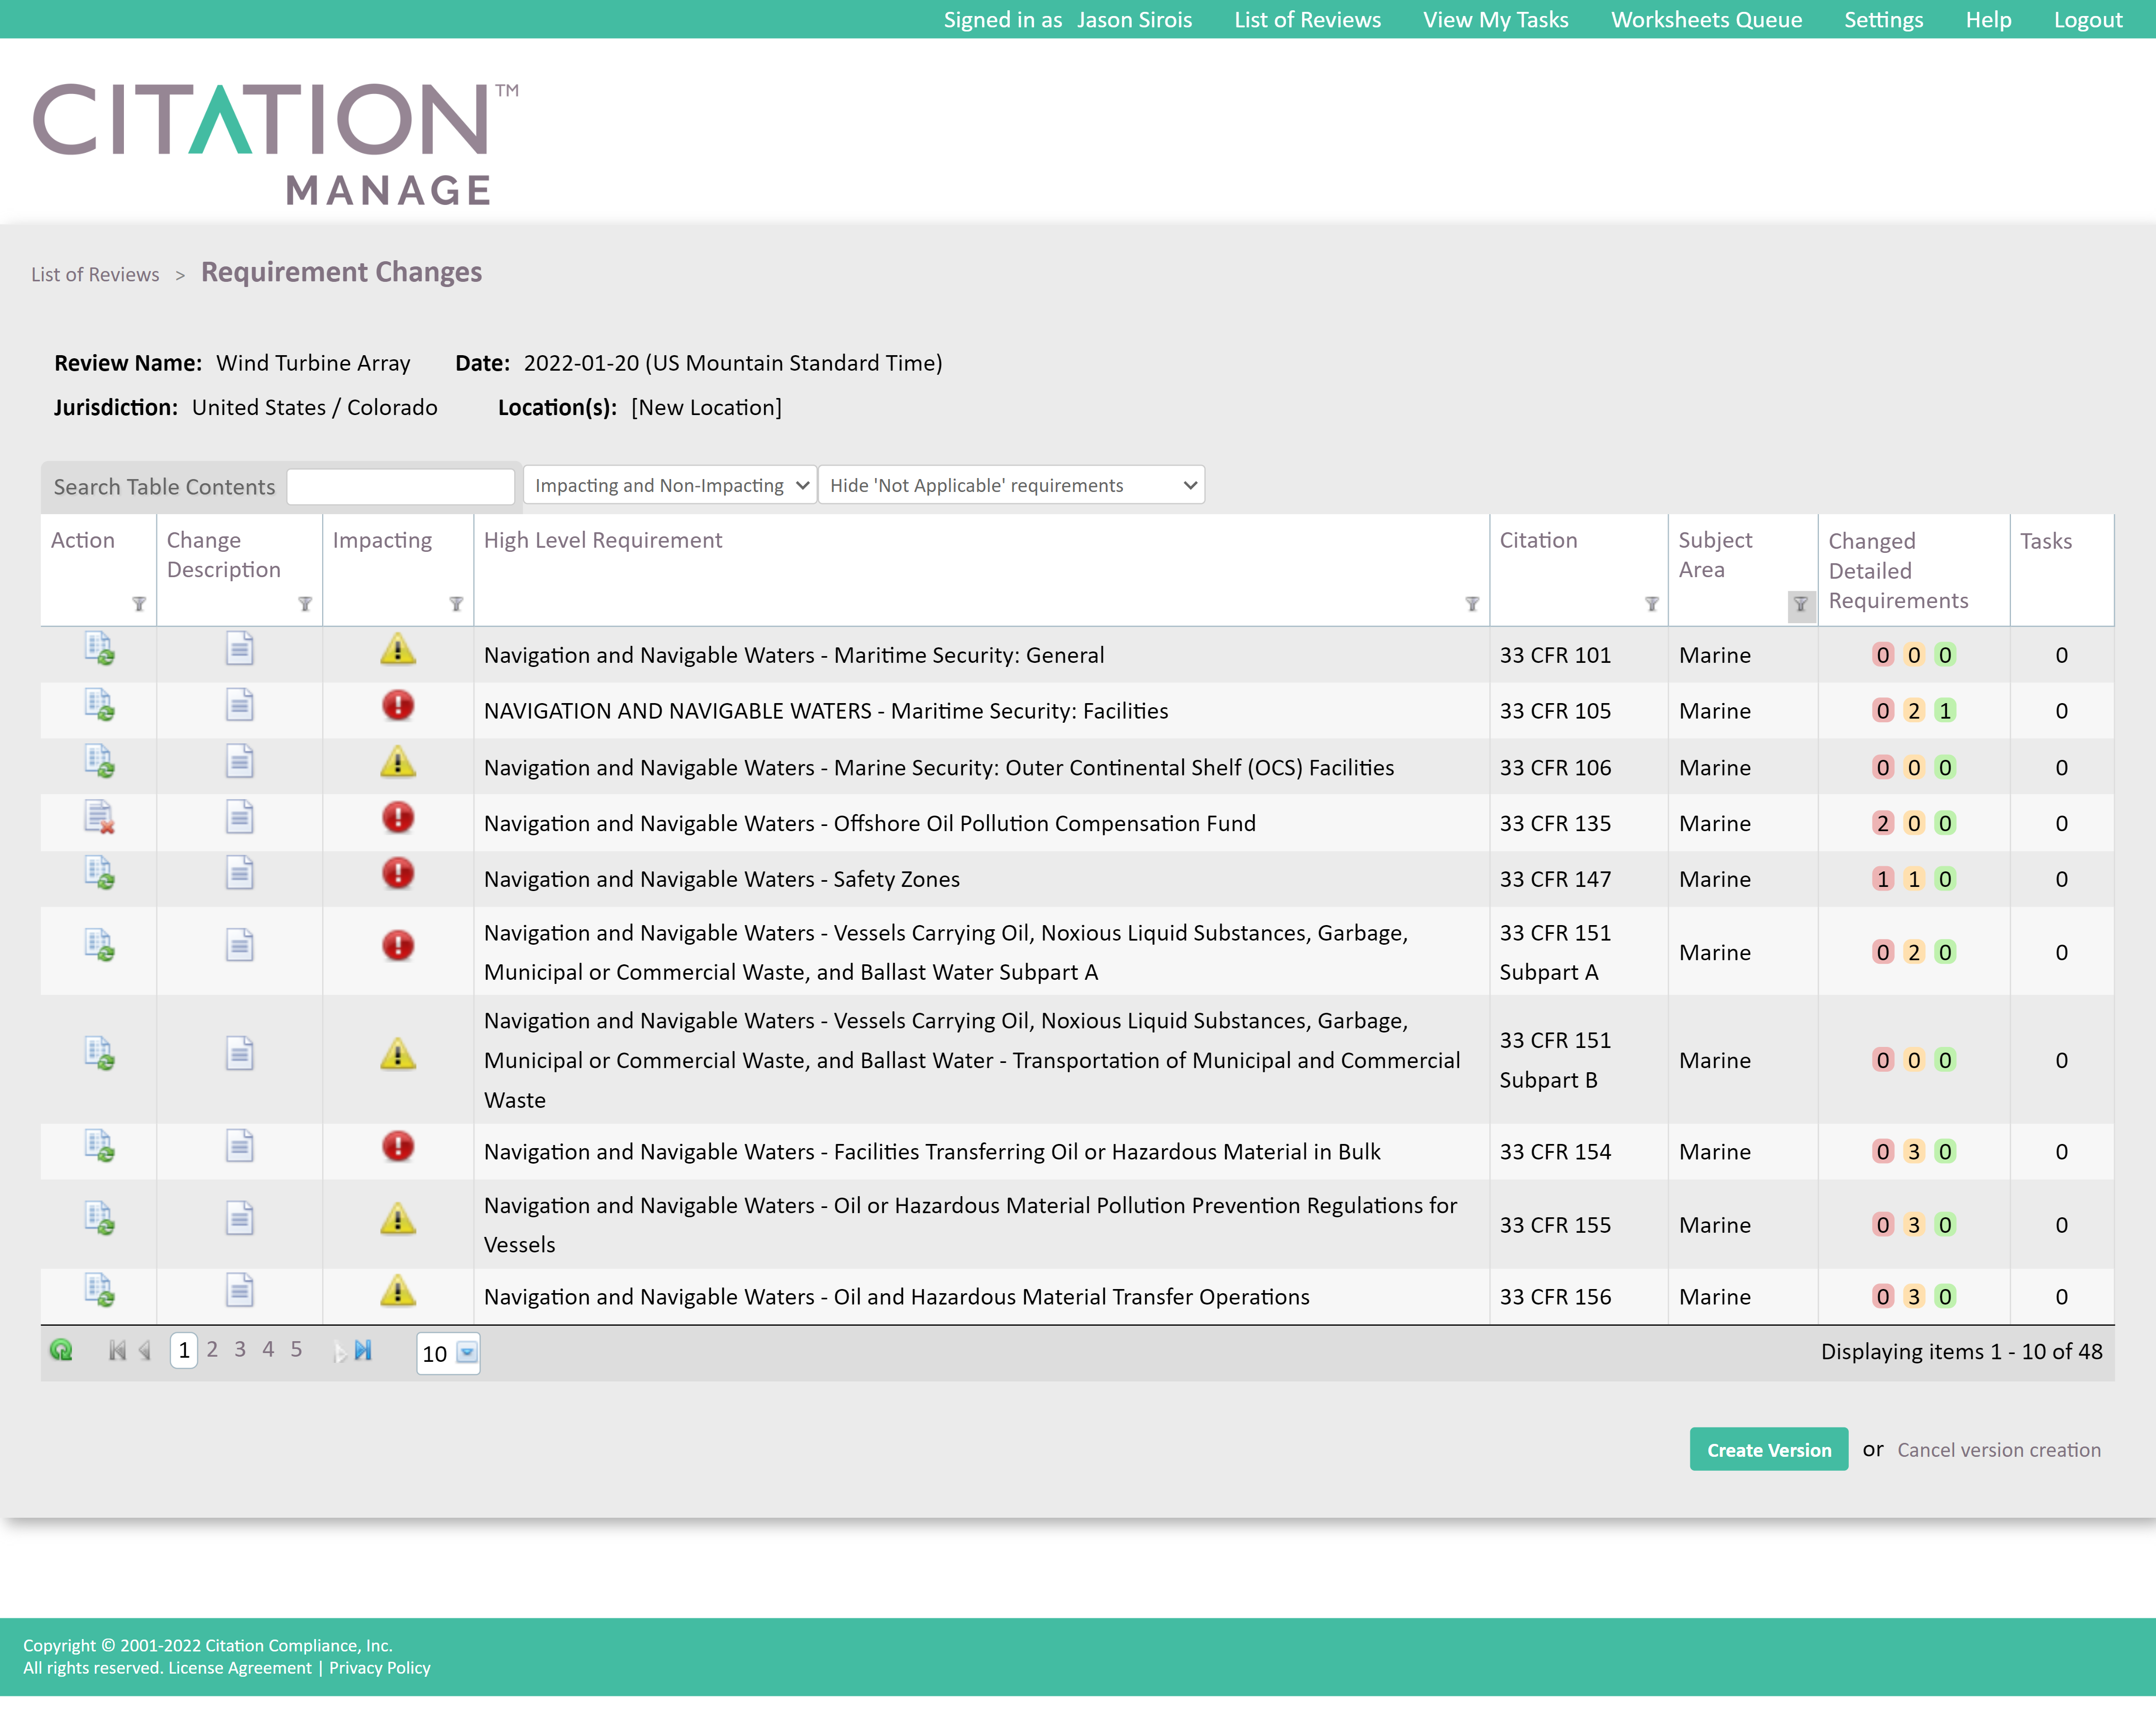Click the red impacting icon for 33 CFR 154
2156x1733 pixels.
click(x=398, y=1146)
